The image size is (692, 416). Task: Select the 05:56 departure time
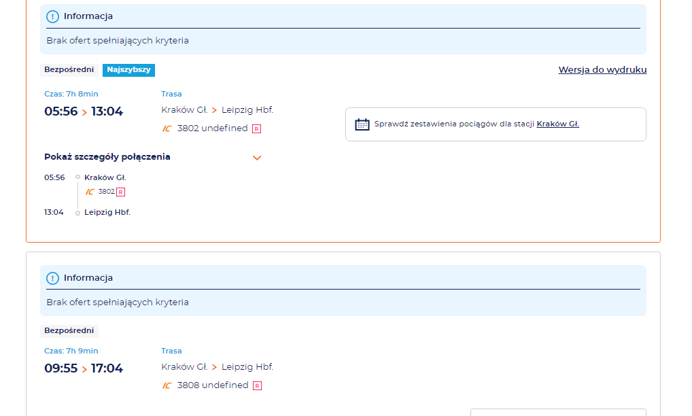point(61,111)
